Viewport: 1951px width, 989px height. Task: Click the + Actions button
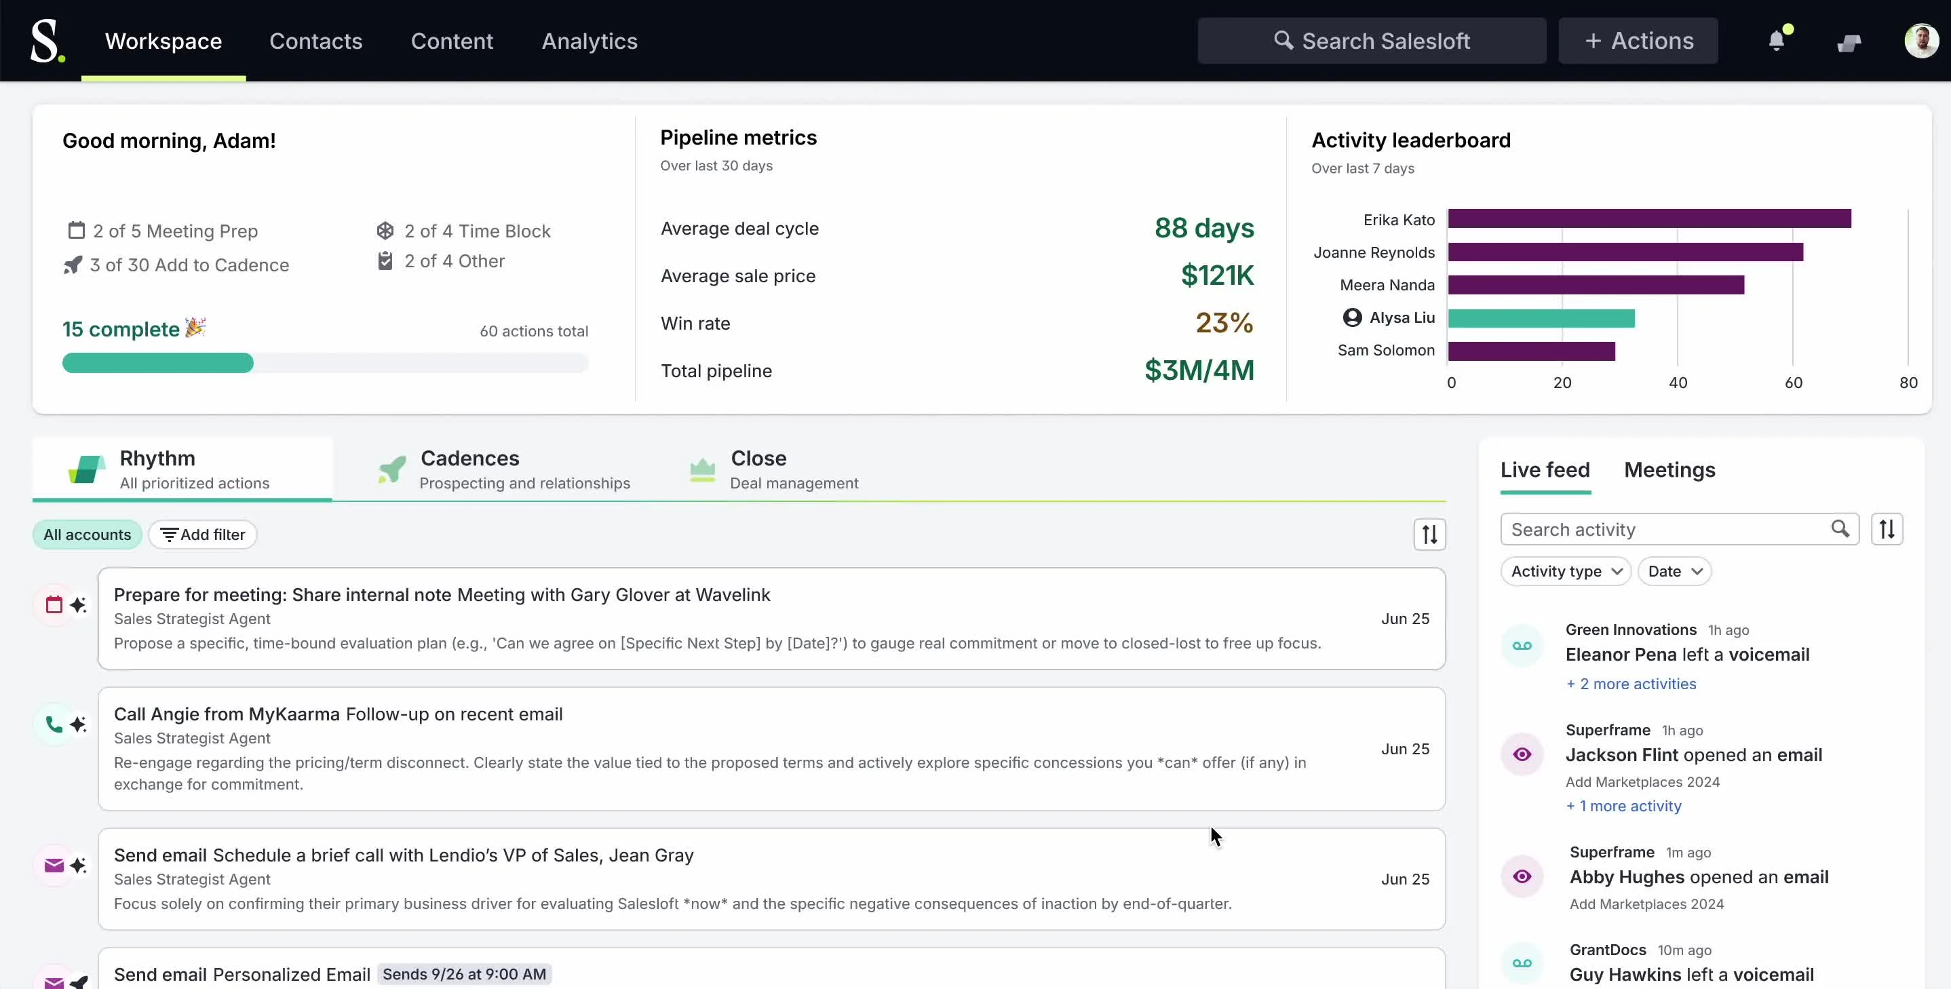1638,41
